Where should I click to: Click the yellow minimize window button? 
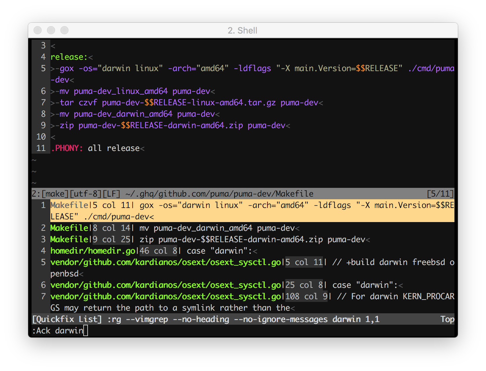point(51,30)
